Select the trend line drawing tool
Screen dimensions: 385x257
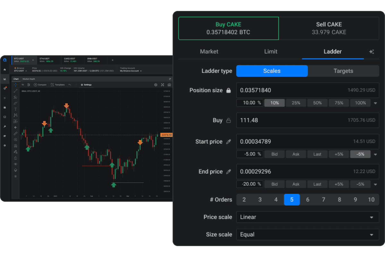tap(15, 91)
